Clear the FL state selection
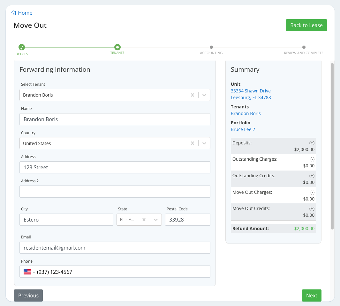The width and height of the screenshot is (340, 306). tap(144, 220)
